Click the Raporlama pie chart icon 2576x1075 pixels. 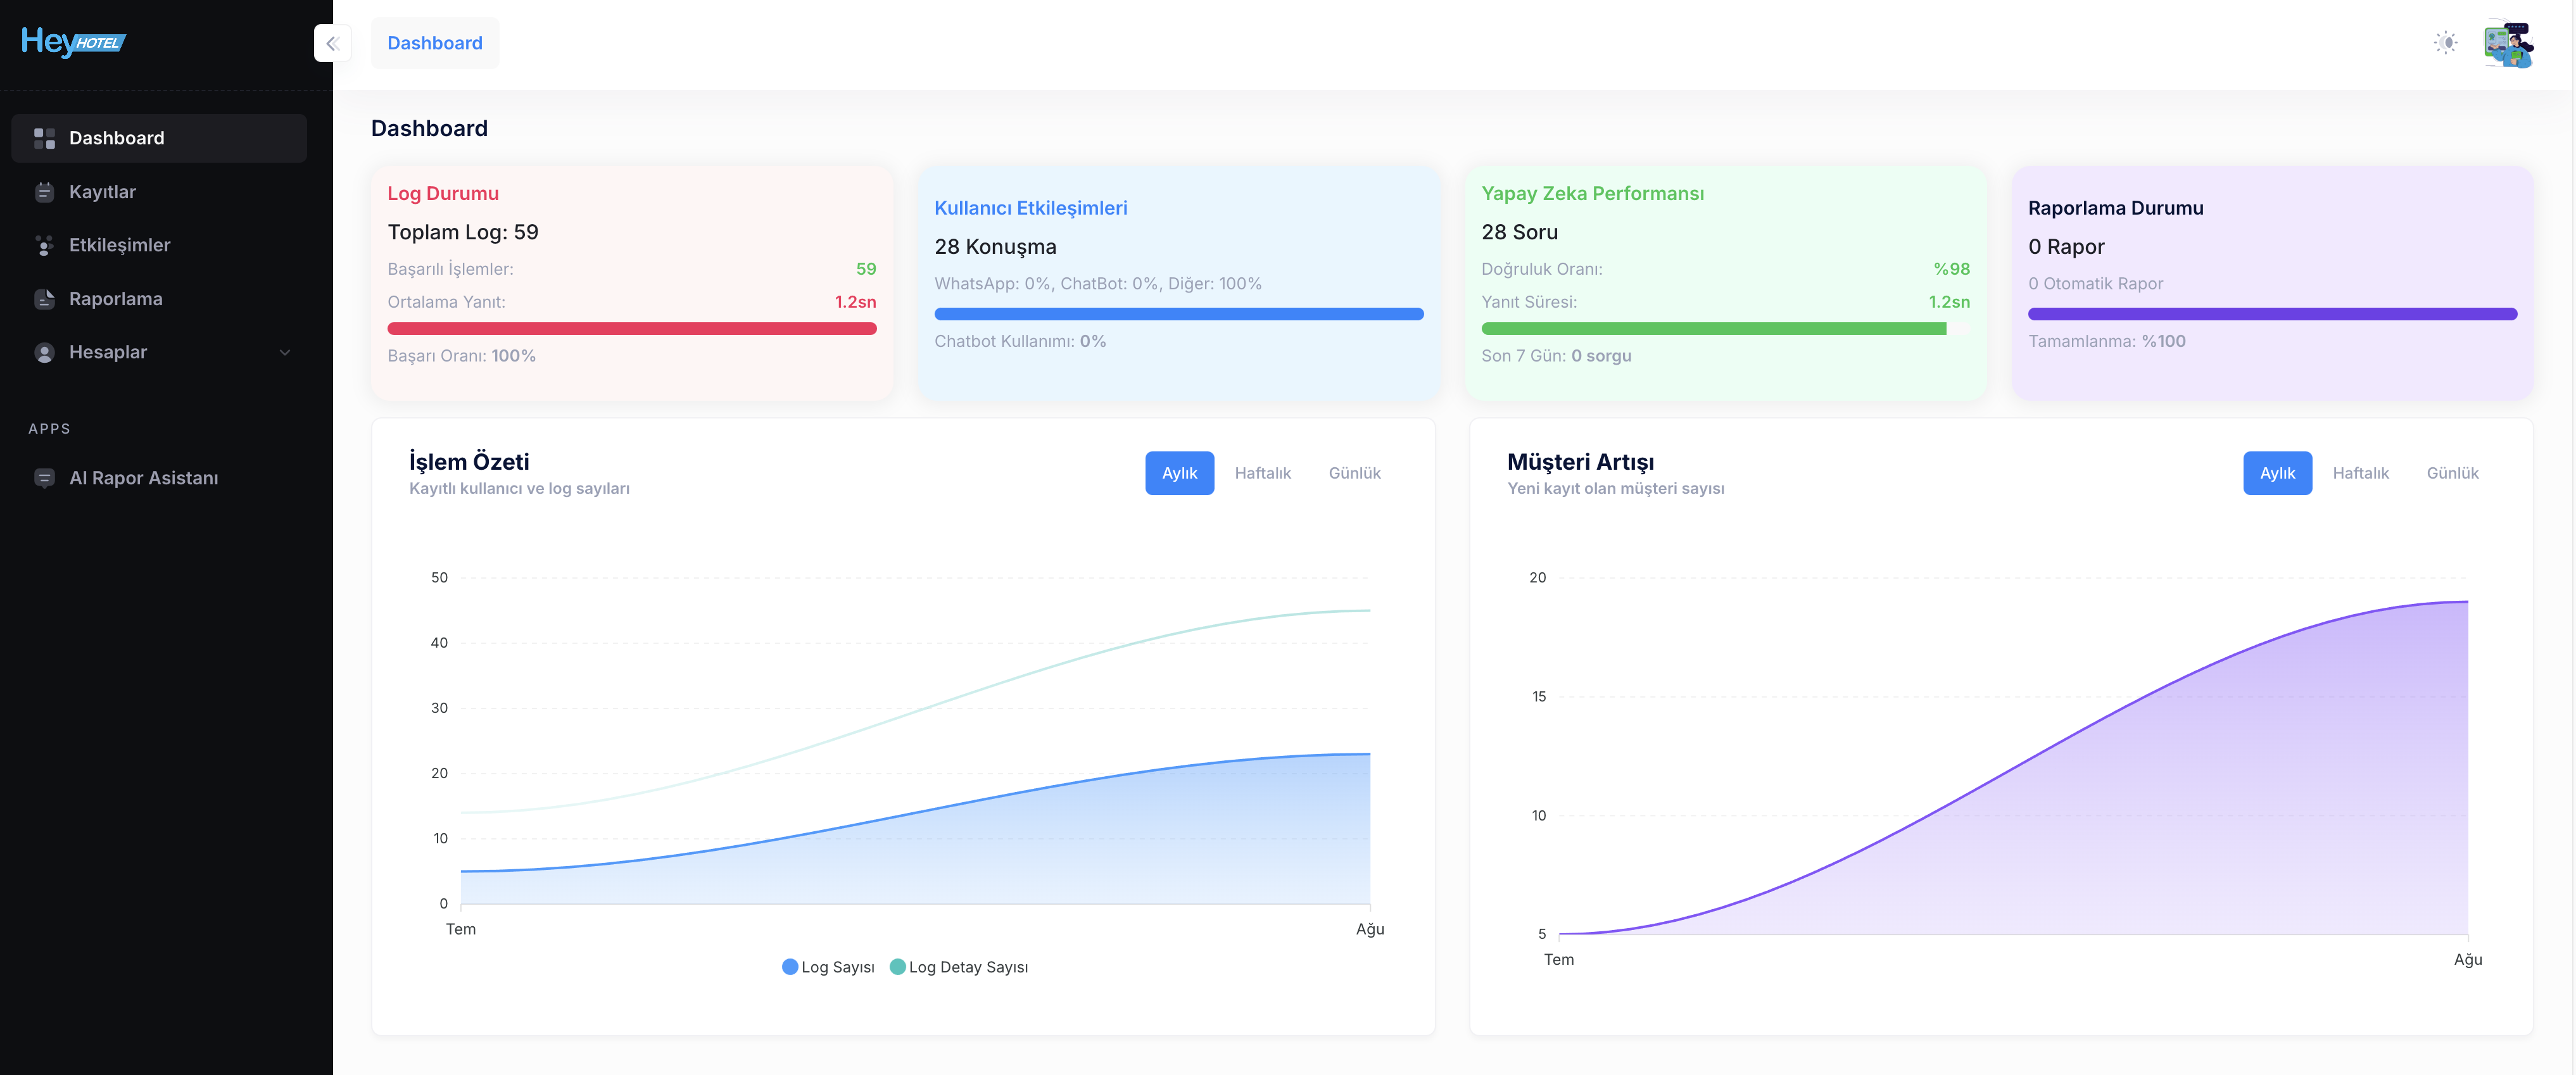pos(44,299)
